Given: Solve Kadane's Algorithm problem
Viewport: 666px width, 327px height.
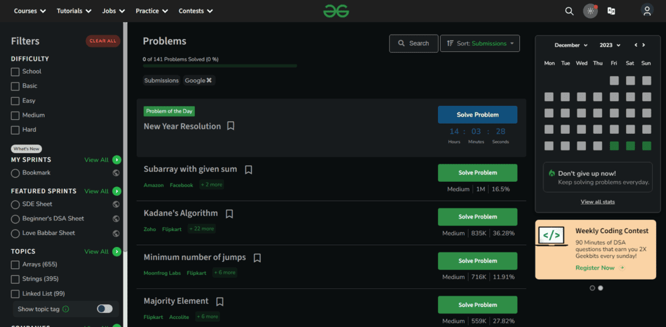Looking at the screenshot, I should (x=477, y=216).
